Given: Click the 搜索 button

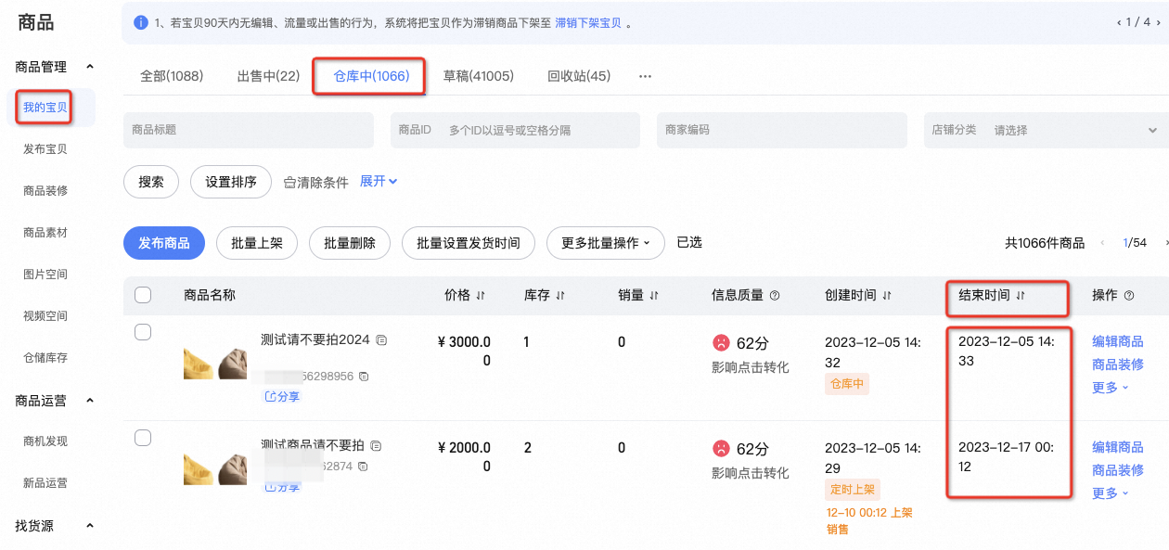Looking at the screenshot, I should [151, 182].
